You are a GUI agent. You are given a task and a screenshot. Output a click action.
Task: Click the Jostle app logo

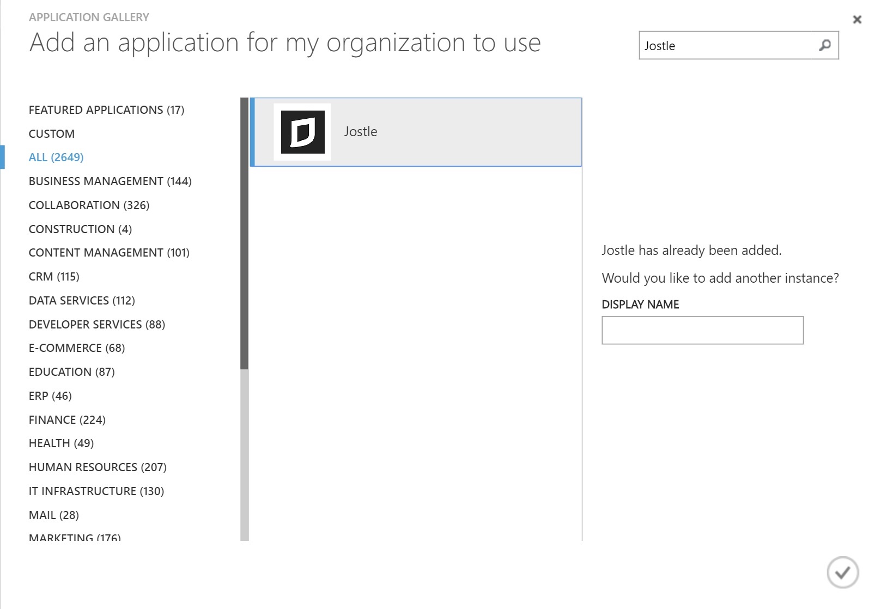[x=302, y=132]
